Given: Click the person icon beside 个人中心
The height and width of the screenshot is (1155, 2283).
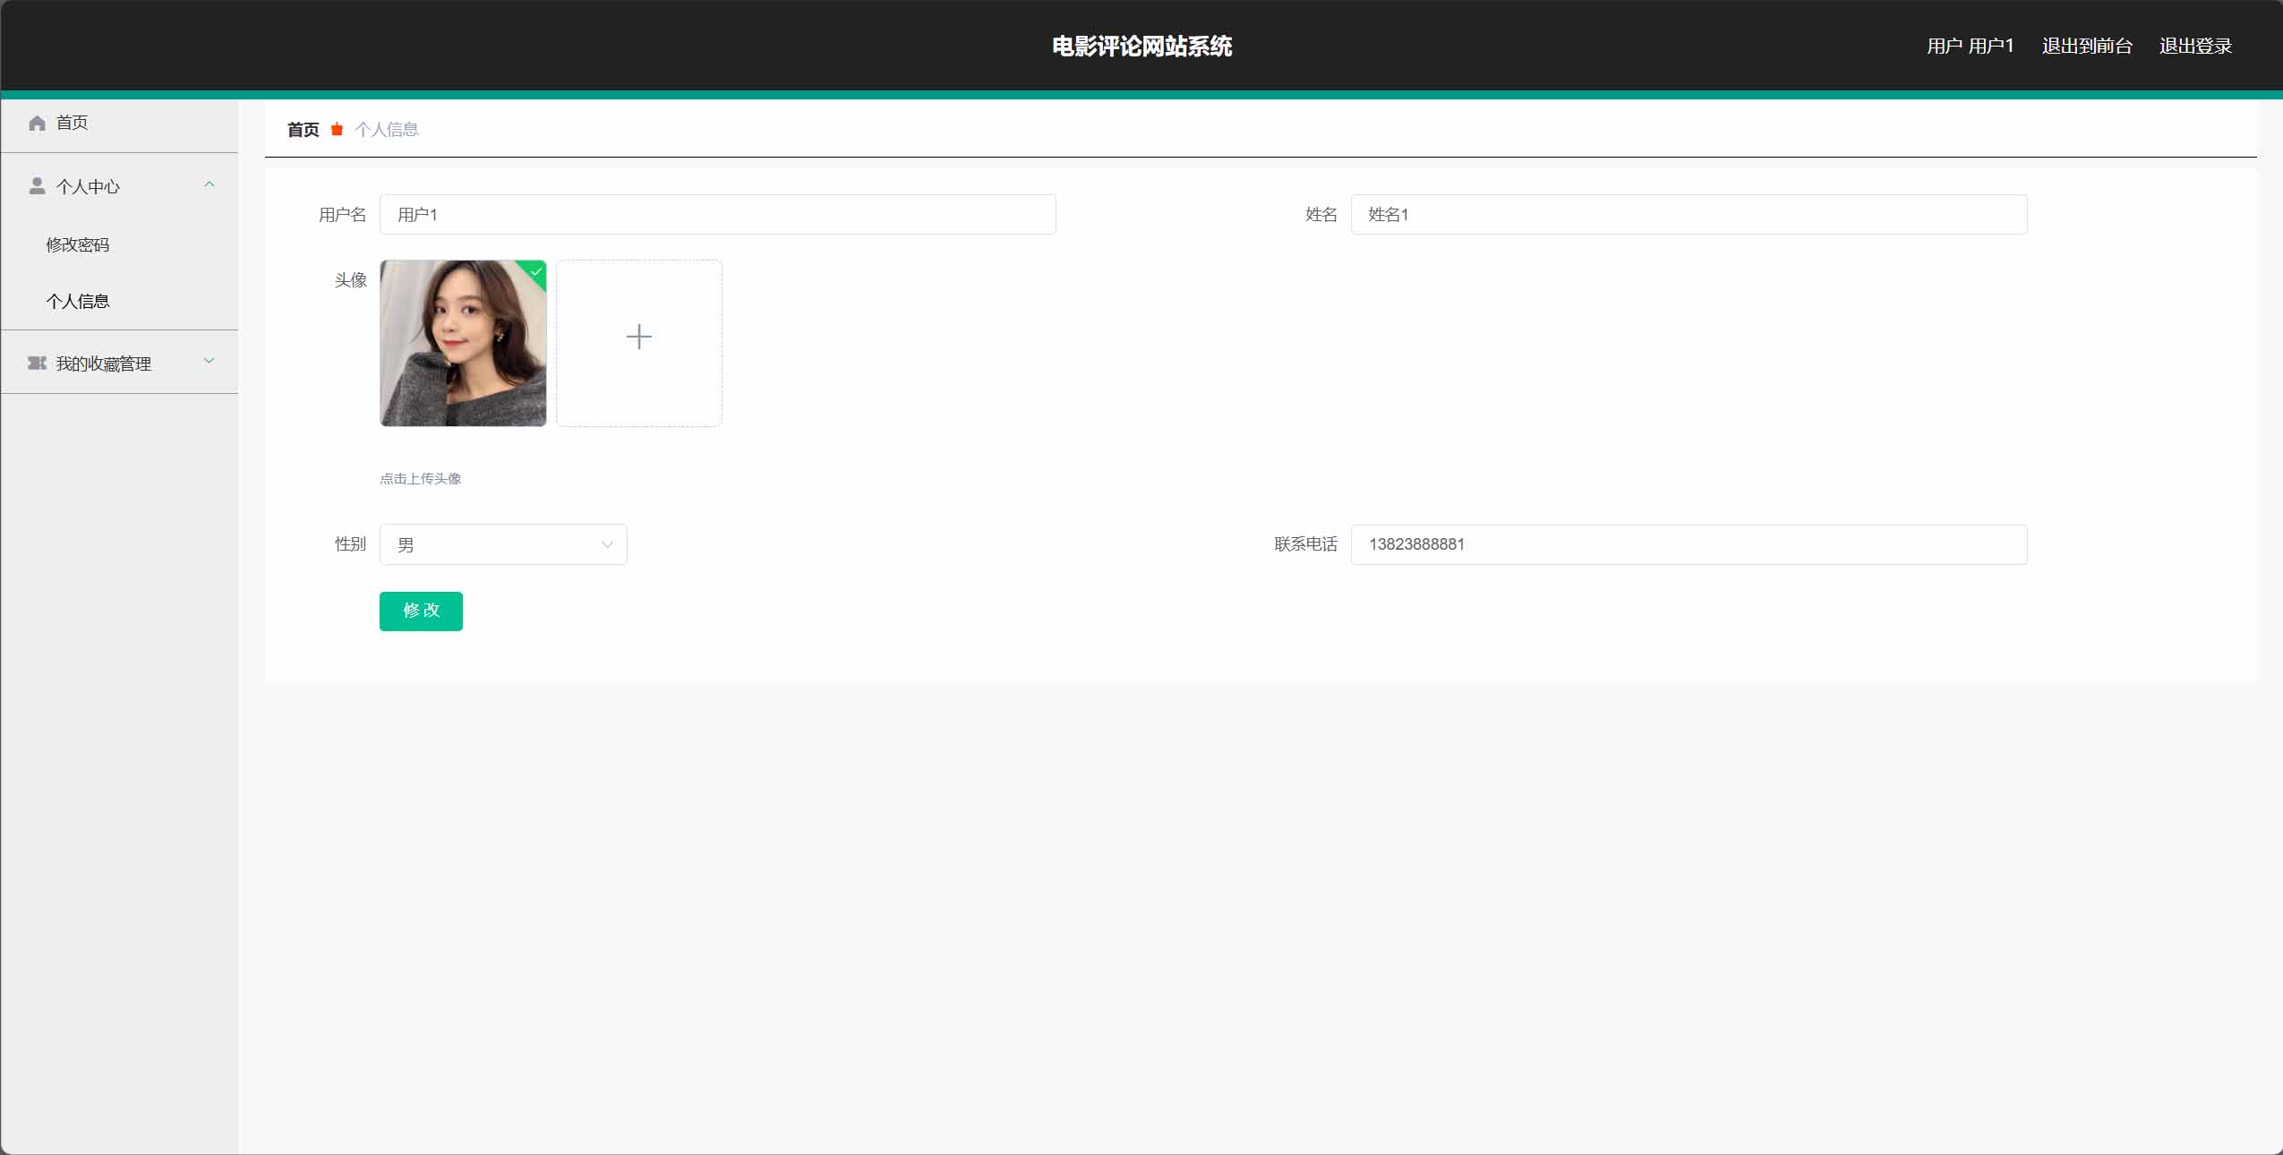Looking at the screenshot, I should 37,185.
